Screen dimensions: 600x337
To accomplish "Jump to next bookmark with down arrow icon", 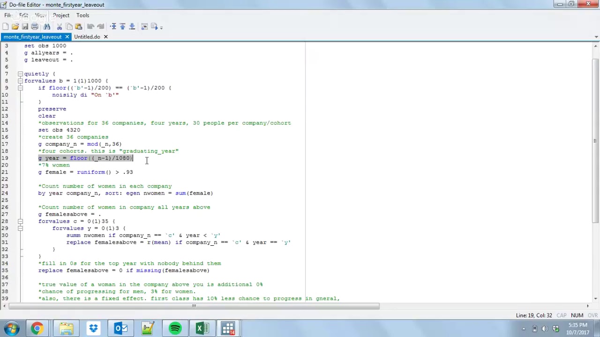I will coord(132,27).
